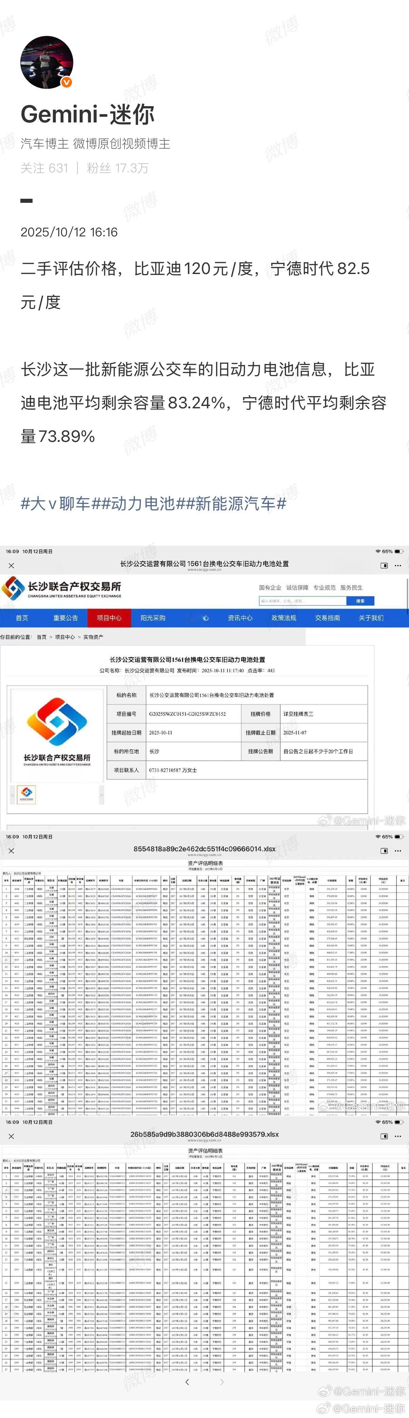Close the 8554818a89c2e462dc551f4c09666014.xlsx viewer
Screen dimensions: 409x1418
(12, 851)
